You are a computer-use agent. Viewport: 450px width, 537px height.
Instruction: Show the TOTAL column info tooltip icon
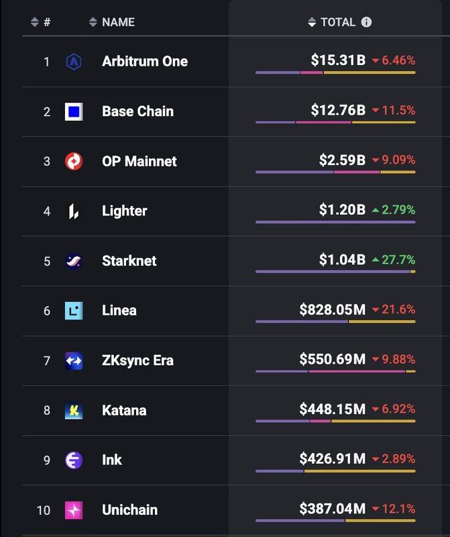tap(366, 22)
